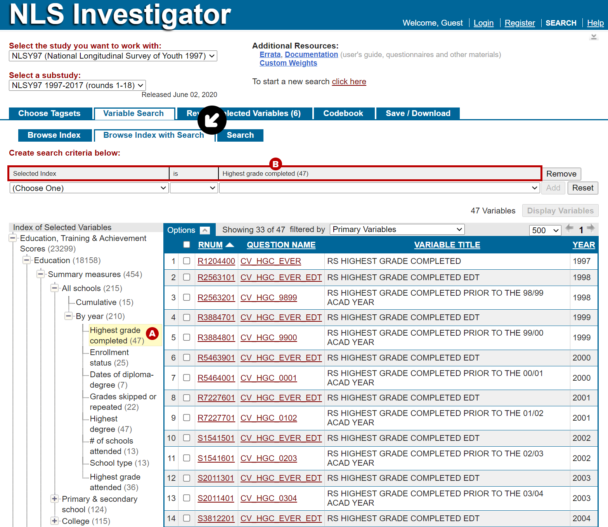This screenshot has width=608, height=527.
Task: Click the Display Variables button
Action: (x=560, y=211)
